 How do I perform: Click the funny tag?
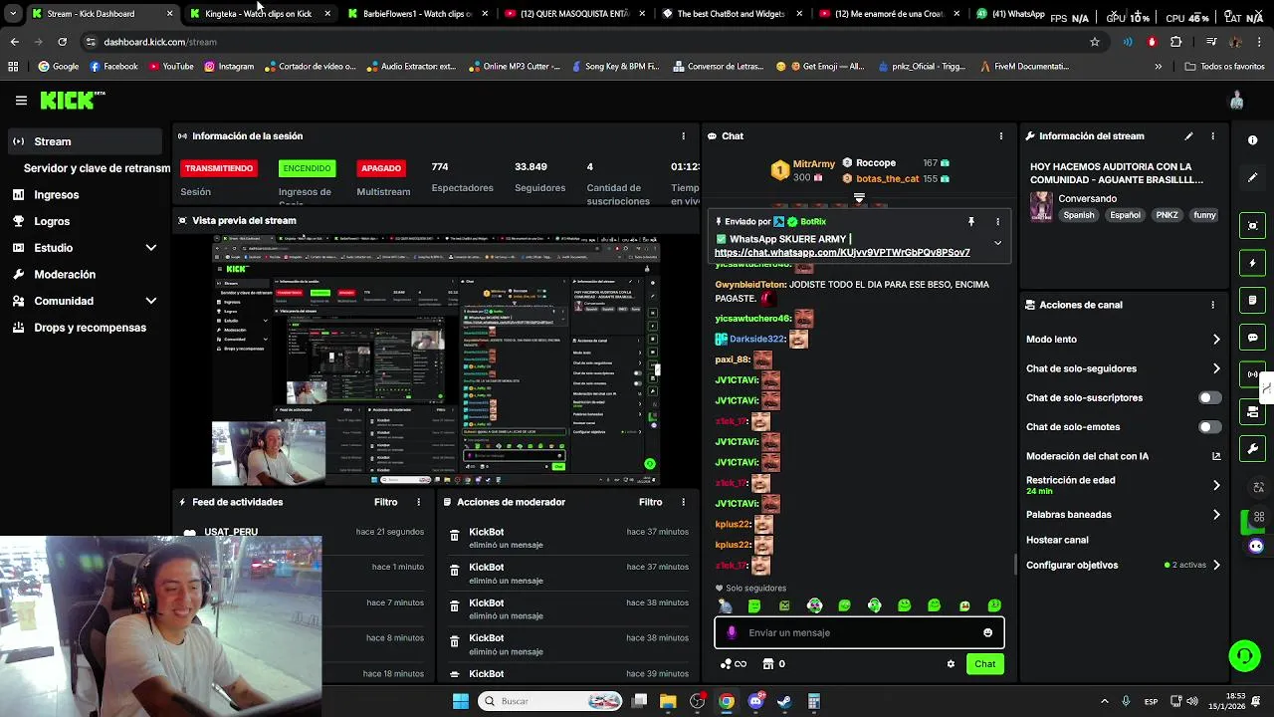click(x=1204, y=215)
